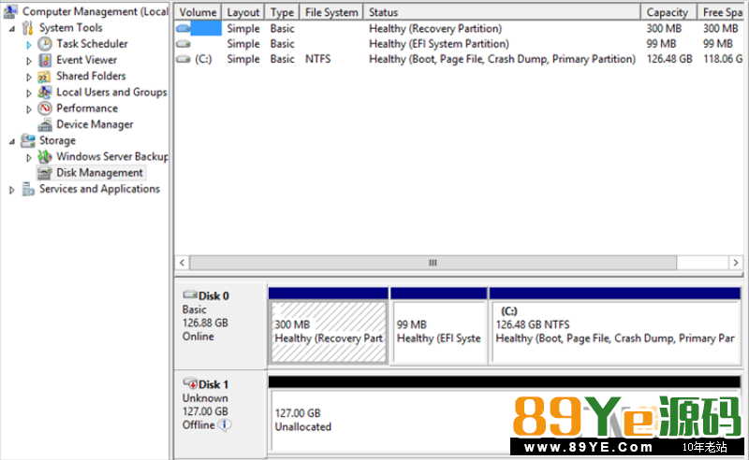Sort by the Status column header
The image size is (749, 460).
pos(502,12)
